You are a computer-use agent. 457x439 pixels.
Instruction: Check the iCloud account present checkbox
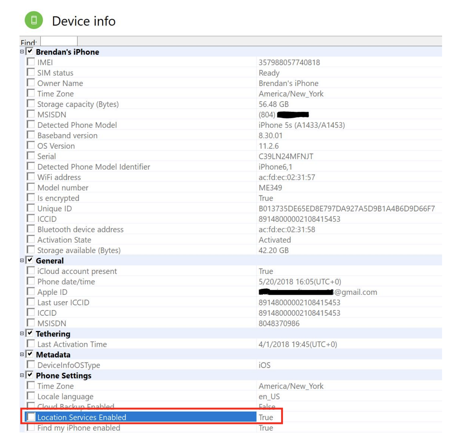point(31,270)
